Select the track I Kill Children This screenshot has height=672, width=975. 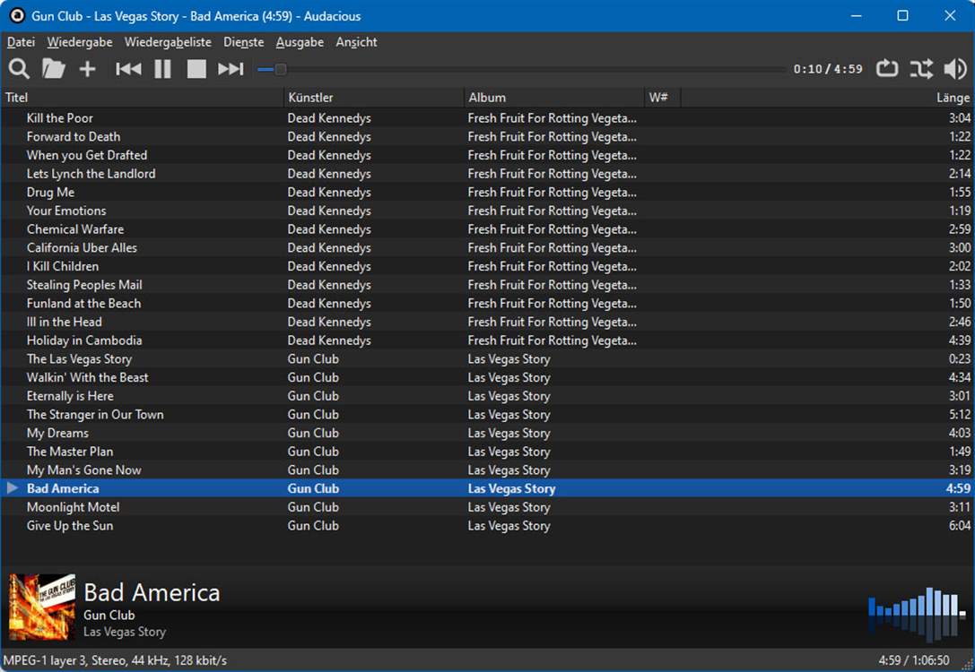[x=488, y=266]
